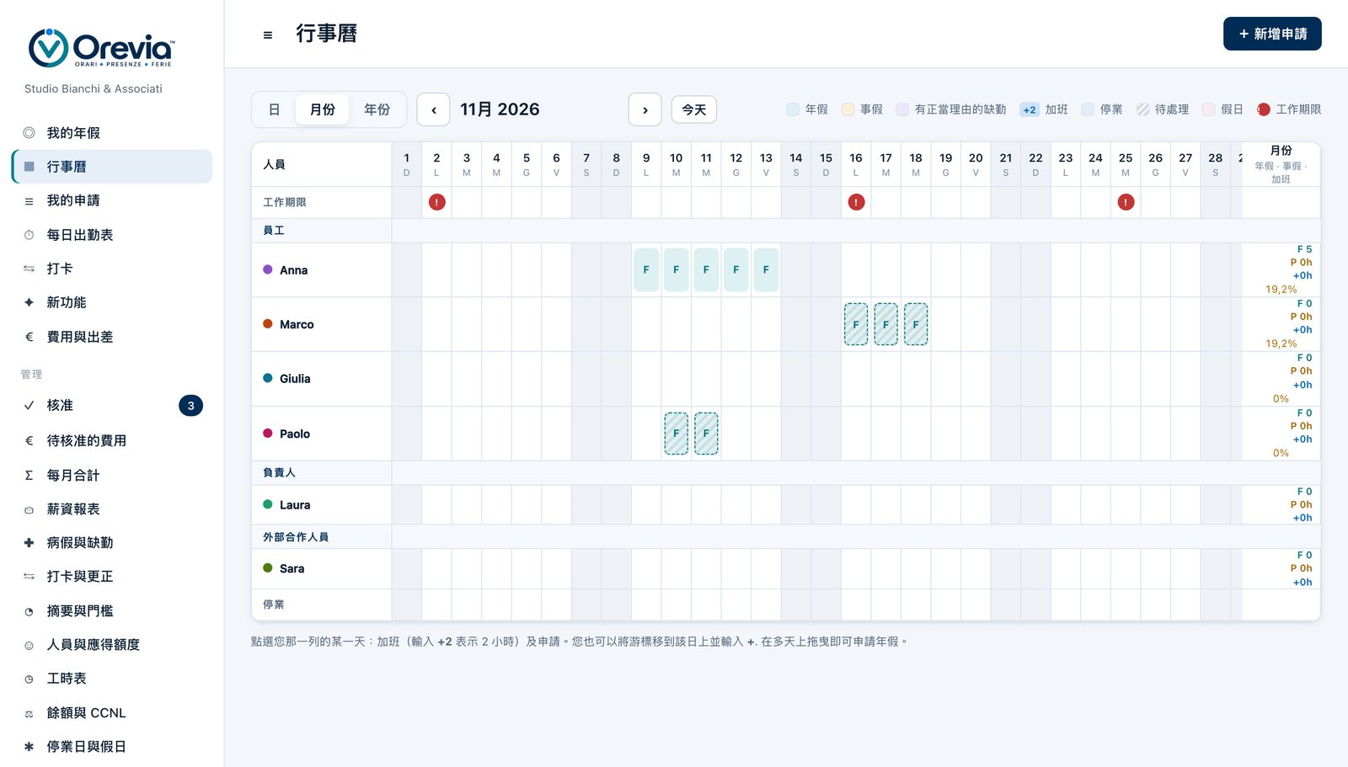This screenshot has width=1348, height=767.
Task: Click Anna's vacation block on day 9
Action: tap(646, 270)
